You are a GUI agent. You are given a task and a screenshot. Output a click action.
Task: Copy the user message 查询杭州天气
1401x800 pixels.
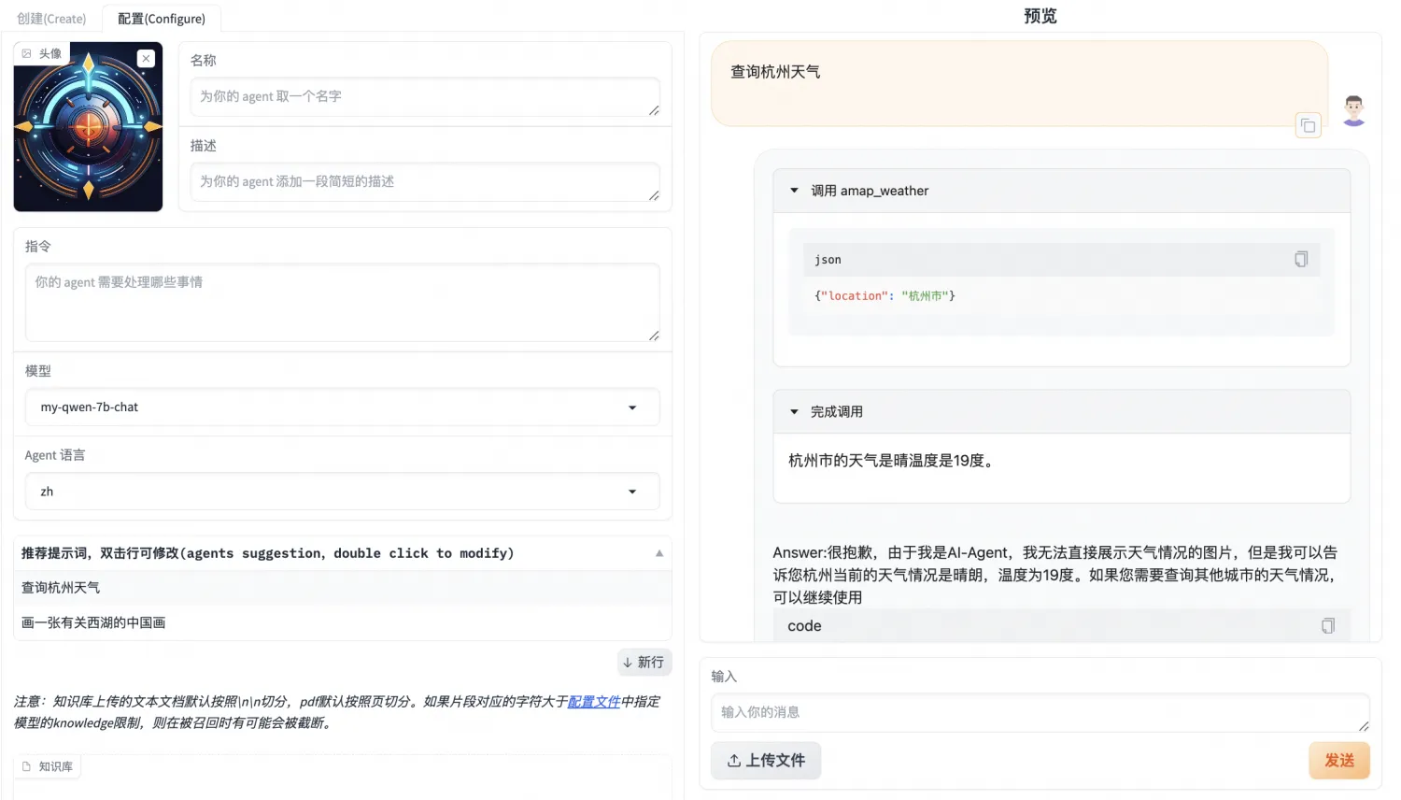pos(1308,124)
